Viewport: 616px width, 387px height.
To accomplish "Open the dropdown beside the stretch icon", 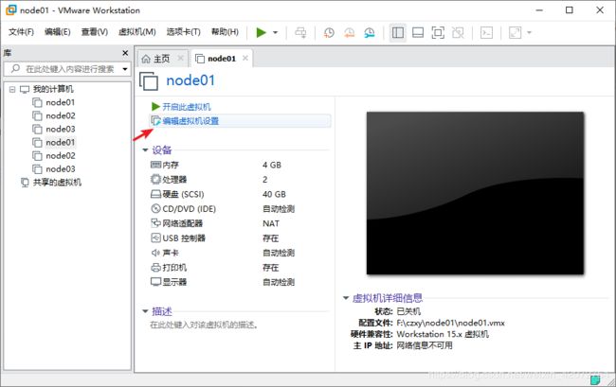I will click(x=529, y=32).
